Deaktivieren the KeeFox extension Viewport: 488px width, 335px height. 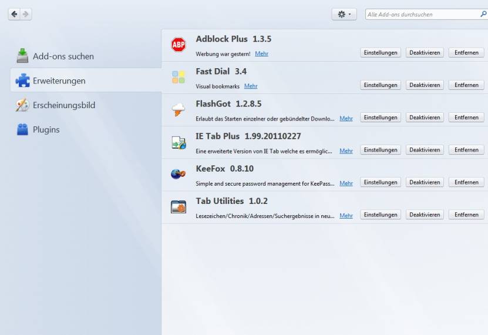click(x=425, y=182)
